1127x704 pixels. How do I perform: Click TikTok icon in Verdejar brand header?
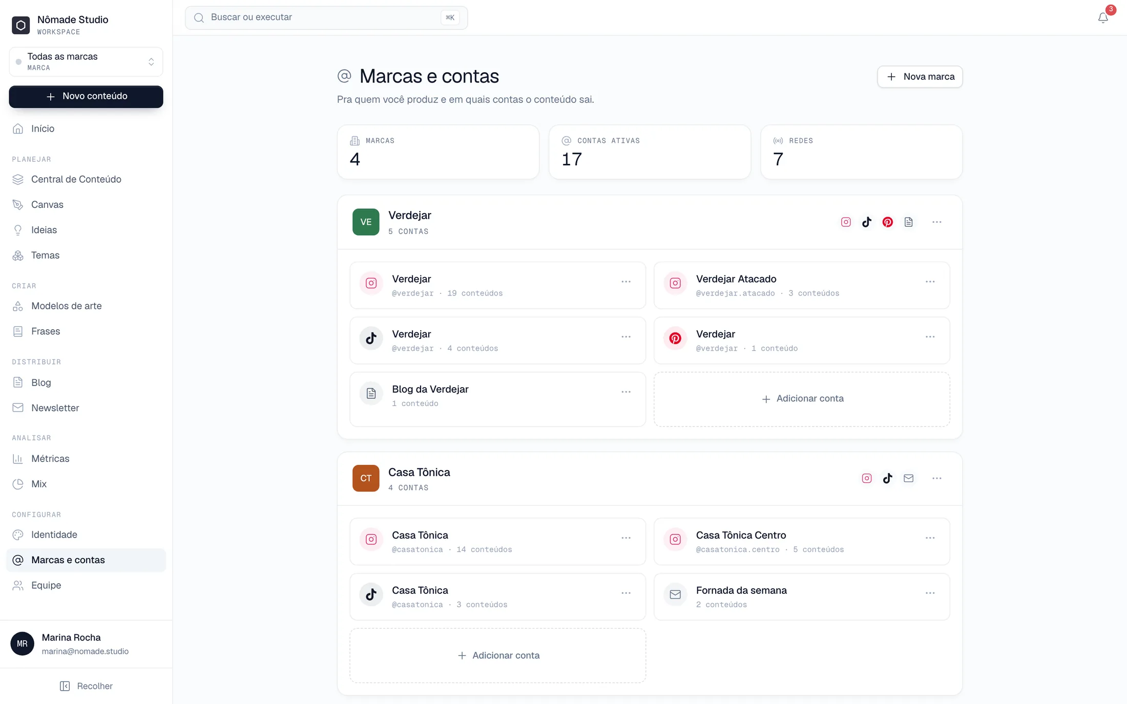[867, 222]
